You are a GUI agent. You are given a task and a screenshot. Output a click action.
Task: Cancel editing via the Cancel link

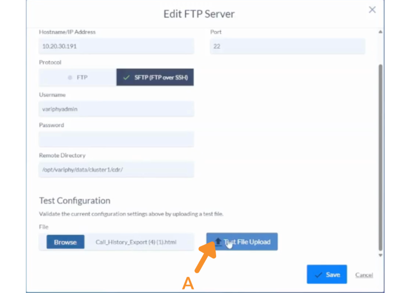[364, 275]
